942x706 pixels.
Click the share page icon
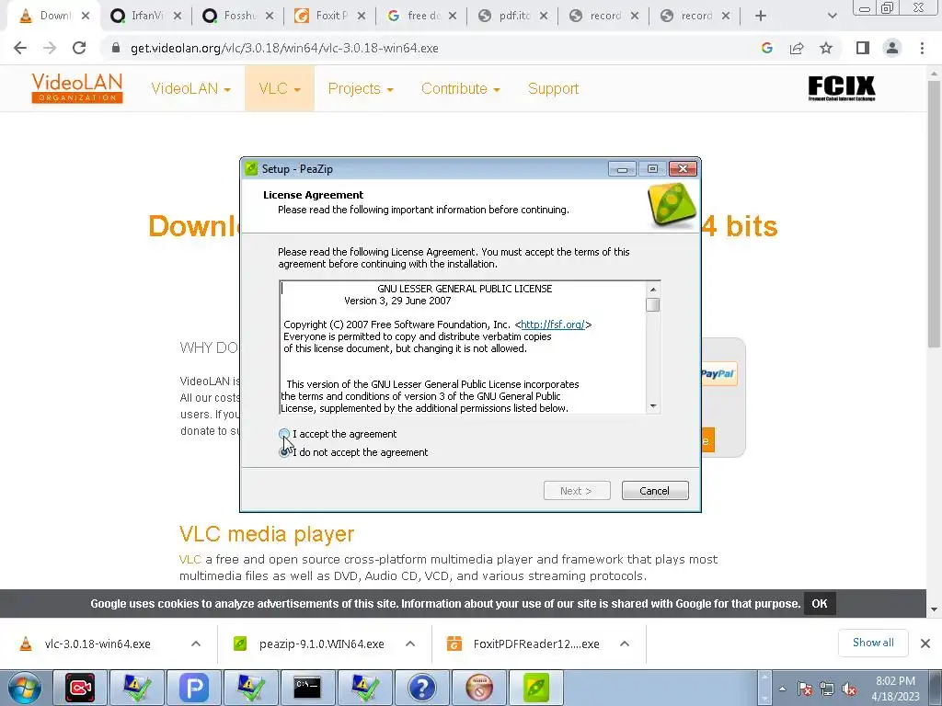pos(797,48)
